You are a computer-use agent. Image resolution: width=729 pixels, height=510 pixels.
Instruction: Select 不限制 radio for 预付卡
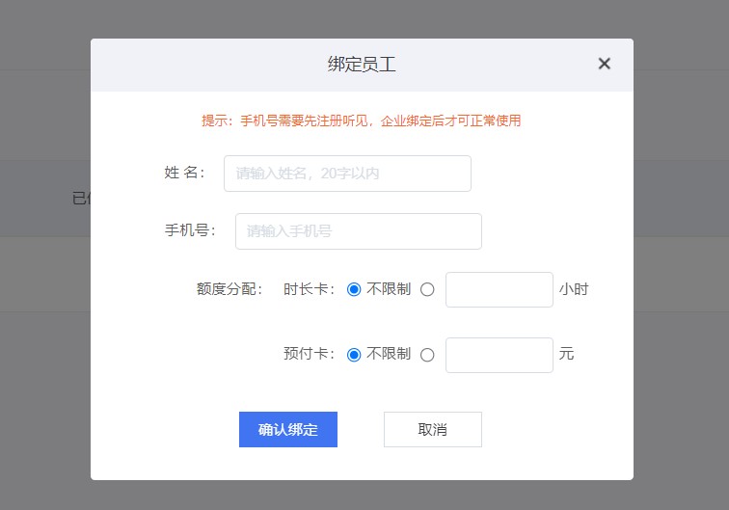click(x=354, y=355)
